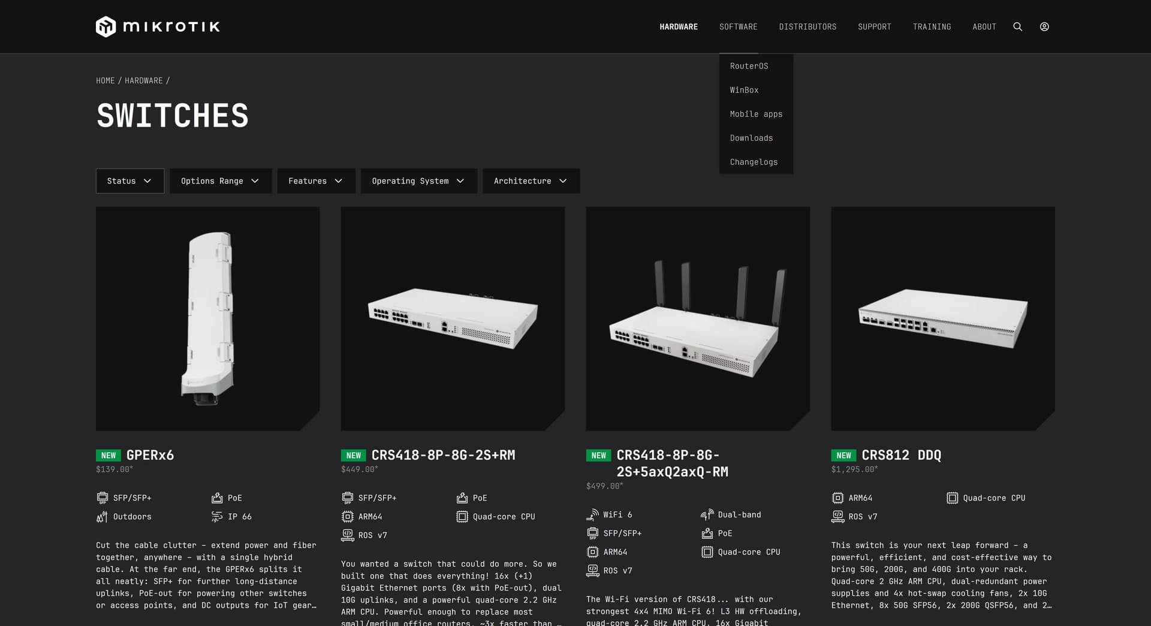
Task: Click ARM64 icon under CRS812 DDQ
Action: point(838,498)
